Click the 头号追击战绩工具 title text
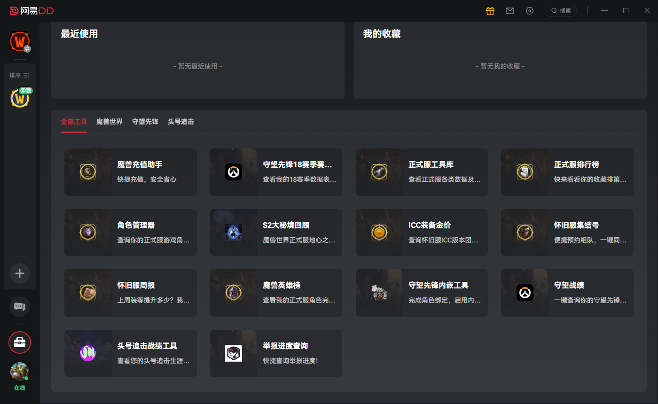This screenshot has width=658, height=404. pos(147,346)
